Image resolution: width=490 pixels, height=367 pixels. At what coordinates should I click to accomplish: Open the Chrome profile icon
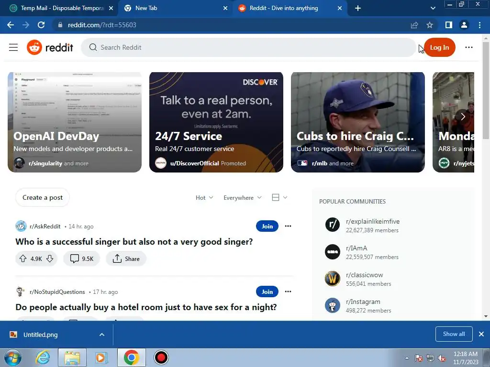click(464, 25)
